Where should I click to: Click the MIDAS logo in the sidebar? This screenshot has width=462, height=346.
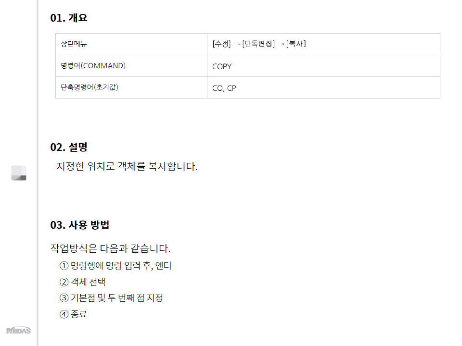tap(19, 331)
